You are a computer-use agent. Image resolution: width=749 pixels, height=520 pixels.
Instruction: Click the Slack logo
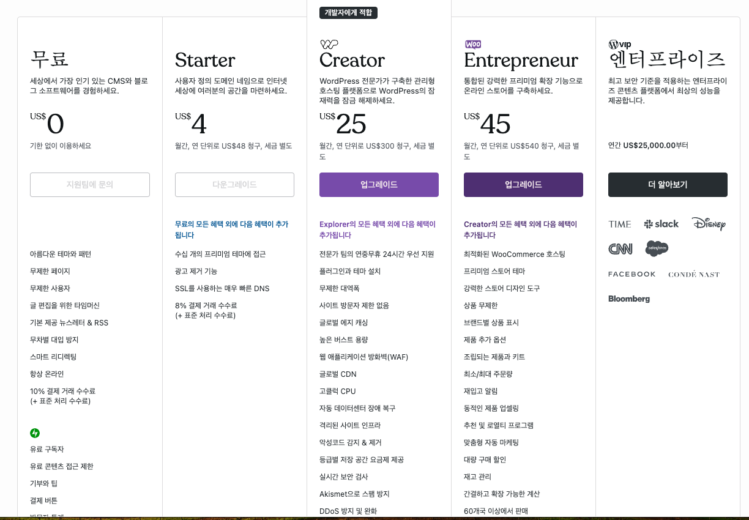click(x=661, y=224)
